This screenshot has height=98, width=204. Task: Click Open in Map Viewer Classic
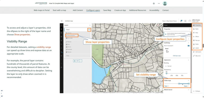[169, 21]
